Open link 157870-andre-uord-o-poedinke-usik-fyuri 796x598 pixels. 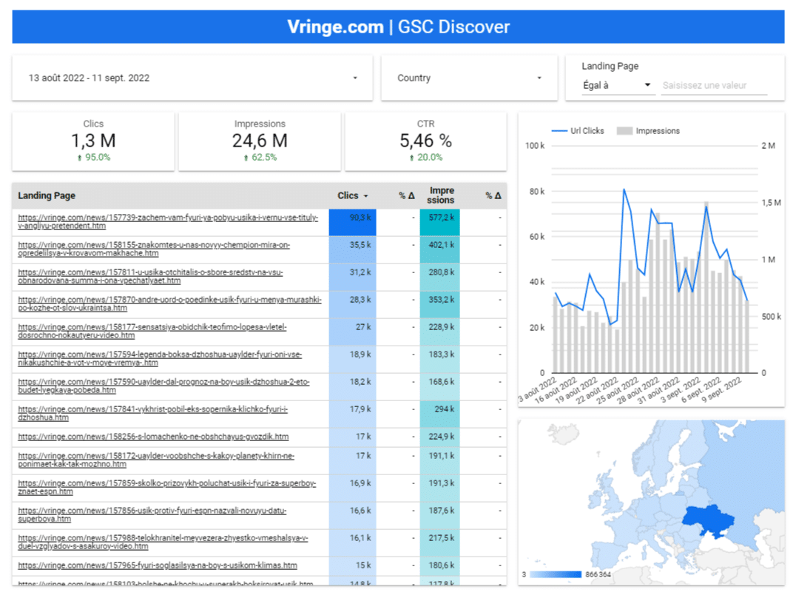coord(169,304)
